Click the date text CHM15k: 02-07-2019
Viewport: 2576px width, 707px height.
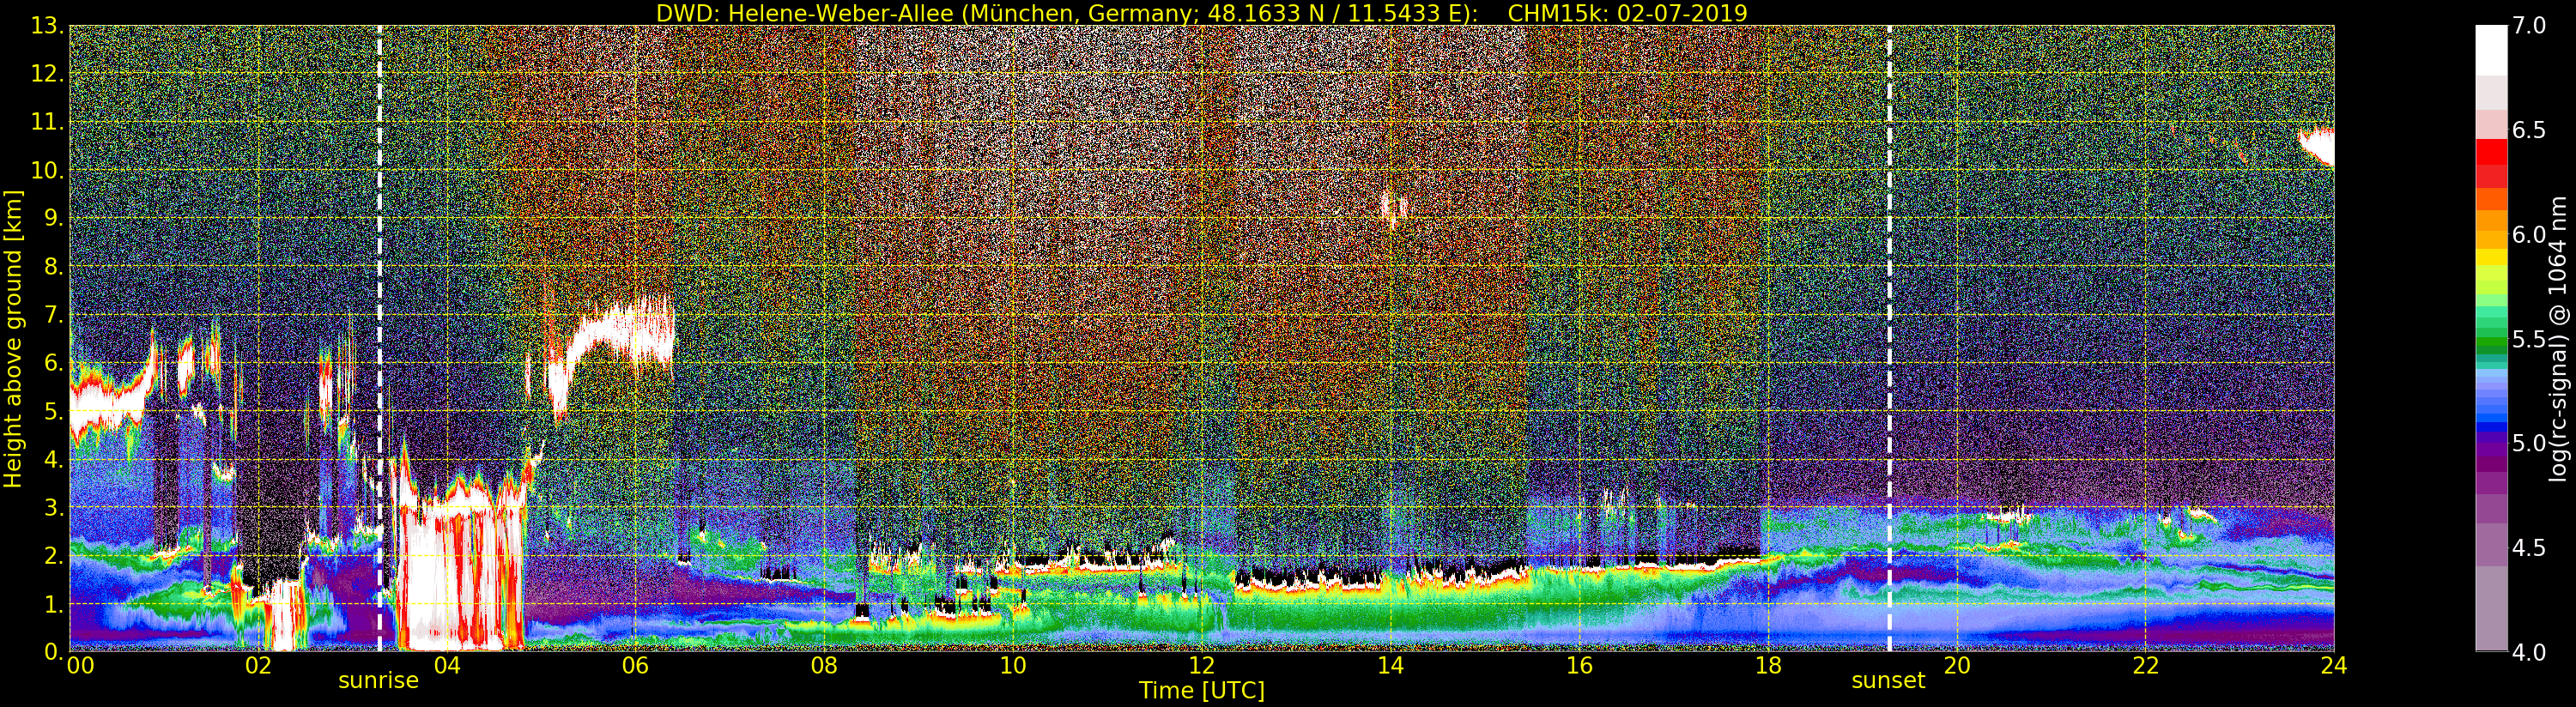tap(1627, 13)
